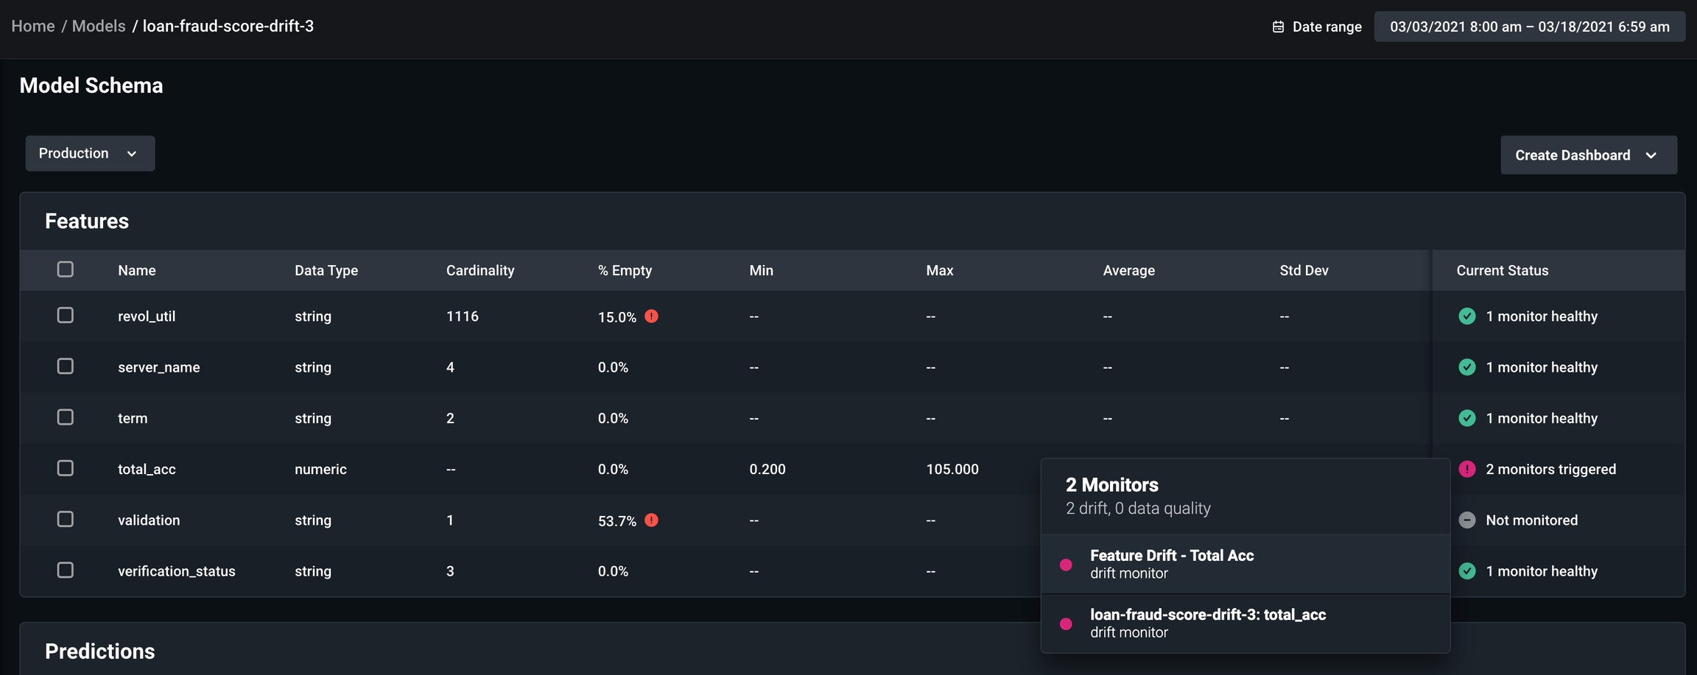This screenshot has width=1697, height=675.
Task: Select the total_acc row checkbox
Action: click(66, 468)
